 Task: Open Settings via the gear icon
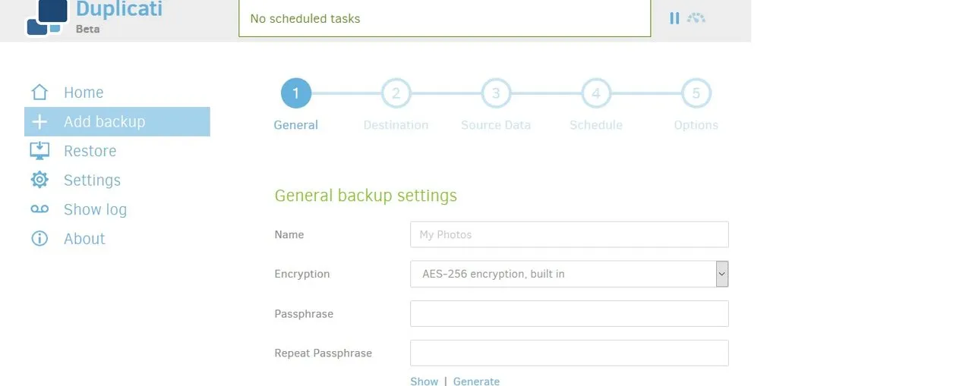coord(39,180)
